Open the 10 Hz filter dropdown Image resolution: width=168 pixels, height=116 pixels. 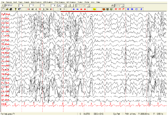click(x=123, y=6)
